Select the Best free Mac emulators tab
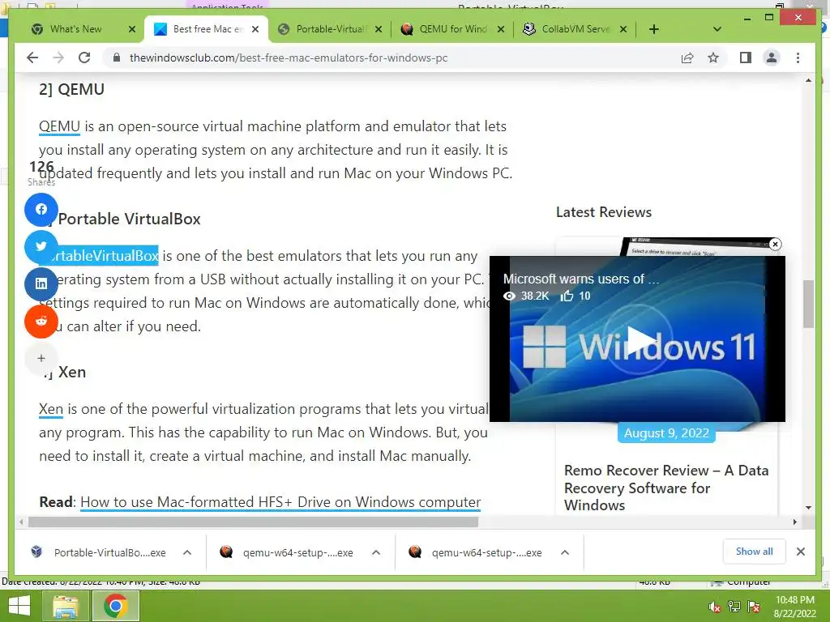This screenshot has width=830, height=622. tap(207, 29)
